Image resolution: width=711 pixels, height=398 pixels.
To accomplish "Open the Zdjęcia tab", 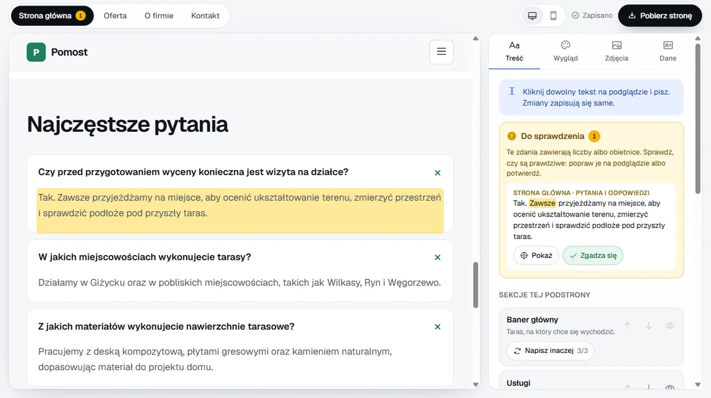I will point(617,52).
